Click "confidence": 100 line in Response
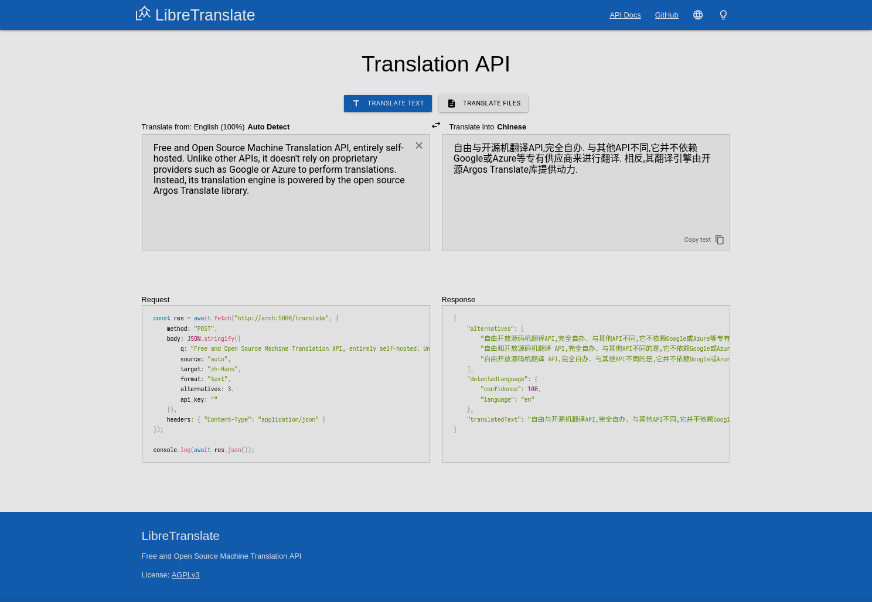The image size is (872, 602). tap(510, 389)
